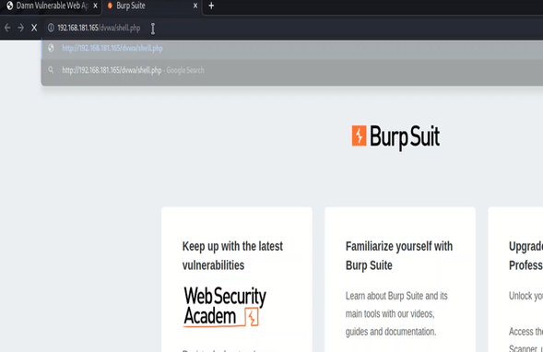Click 'Learn about Burp Suite and its' text

396,296
